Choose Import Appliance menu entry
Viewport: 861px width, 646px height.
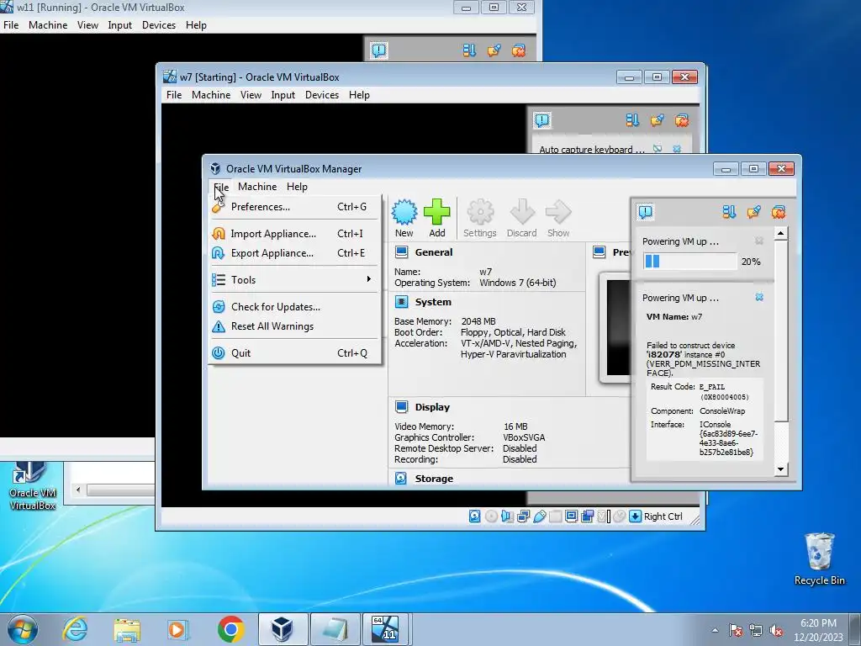pyautogui.click(x=294, y=234)
